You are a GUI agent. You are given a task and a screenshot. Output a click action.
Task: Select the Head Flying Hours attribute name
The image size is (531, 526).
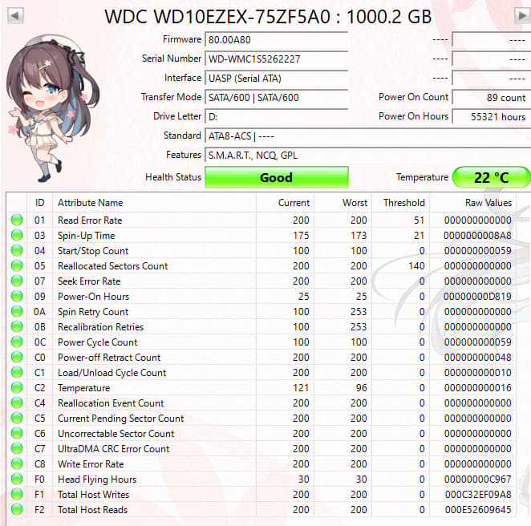pyautogui.click(x=97, y=479)
